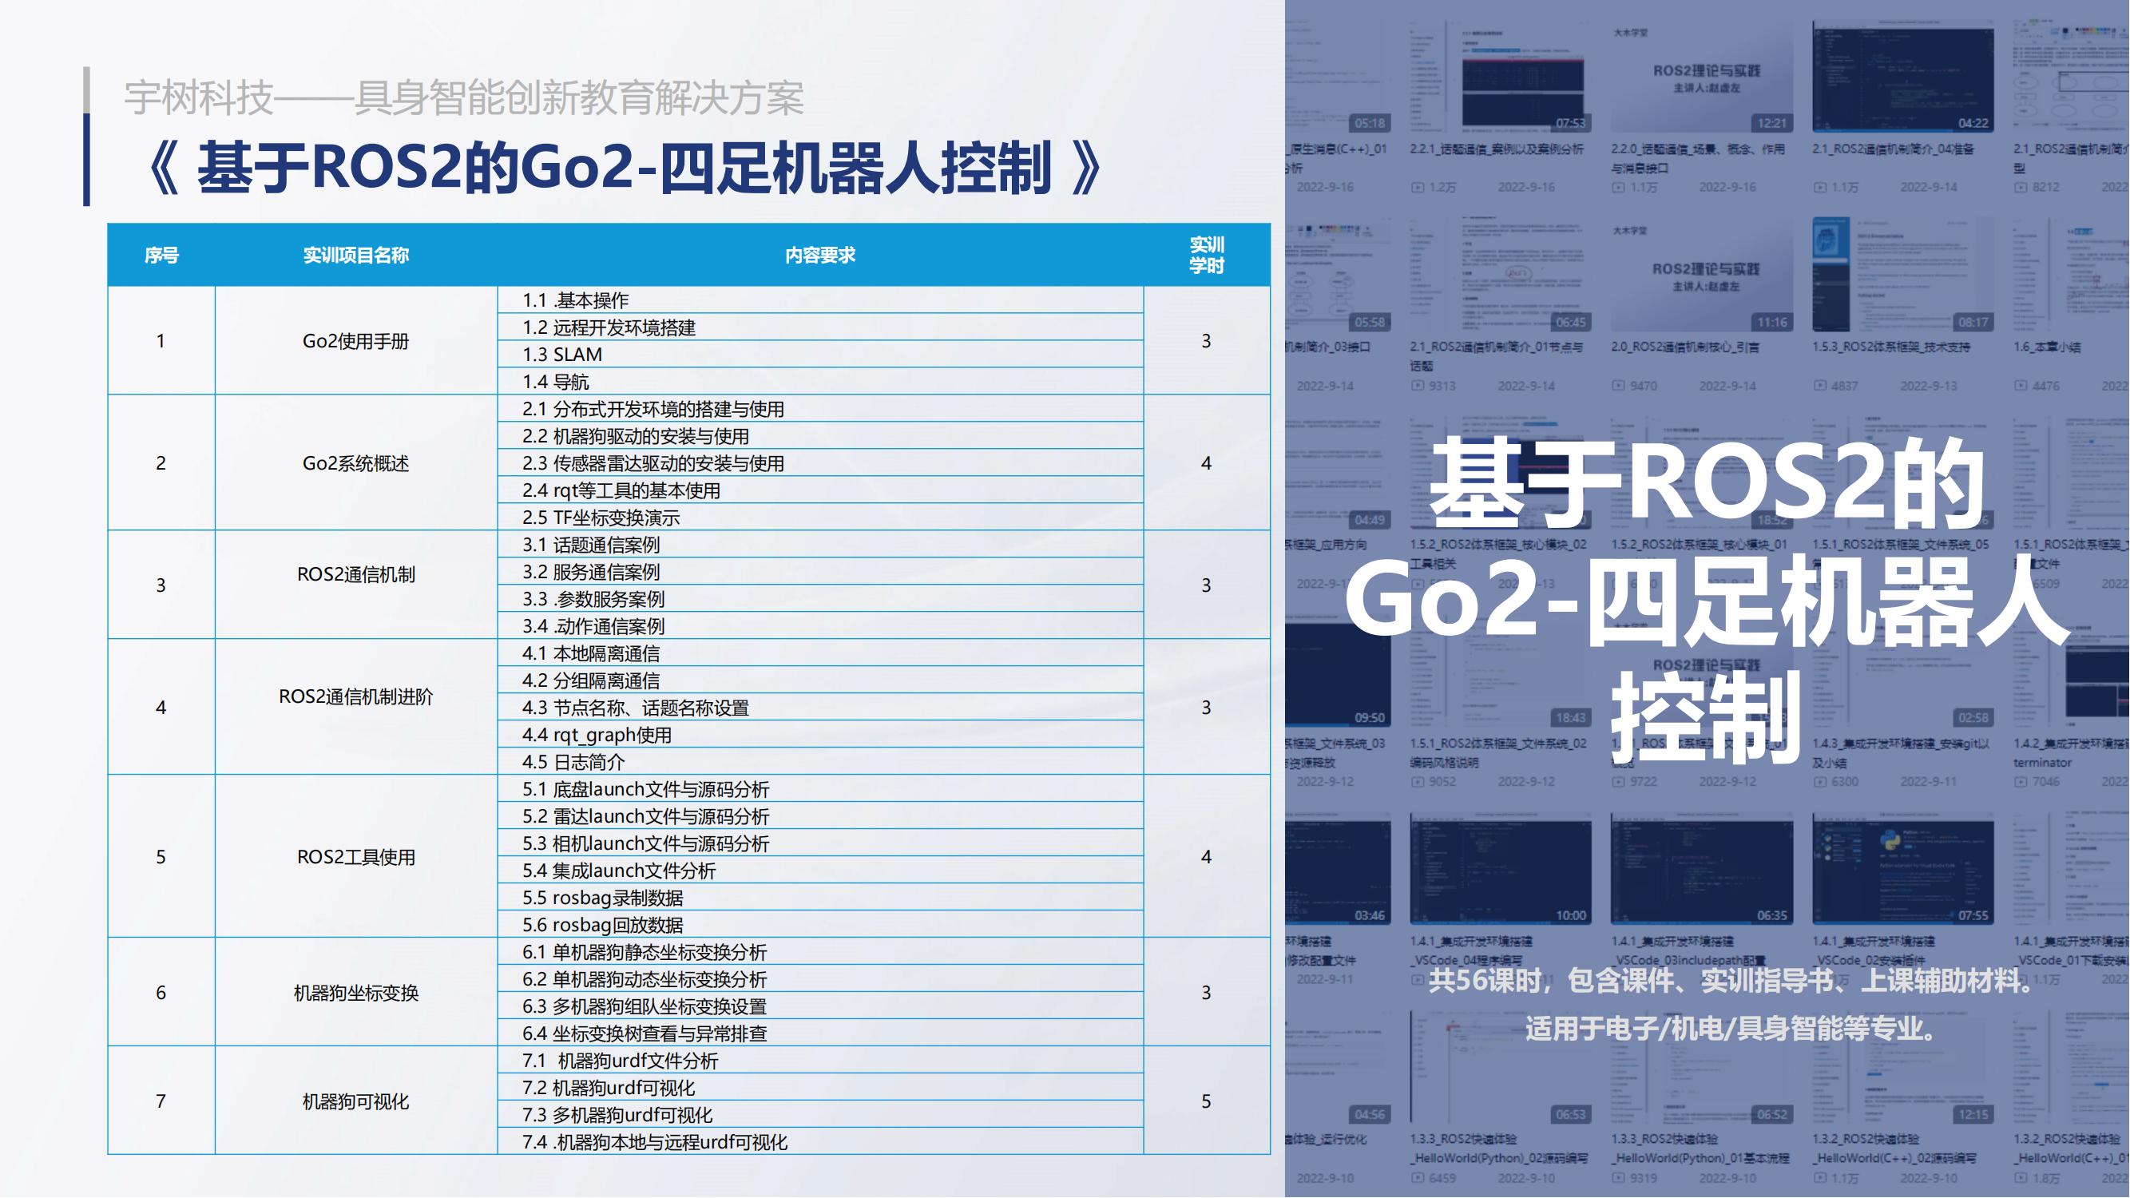Click row 6.3 多机器狗组队坐标变换设置

pyautogui.click(x=820, y=1006)
